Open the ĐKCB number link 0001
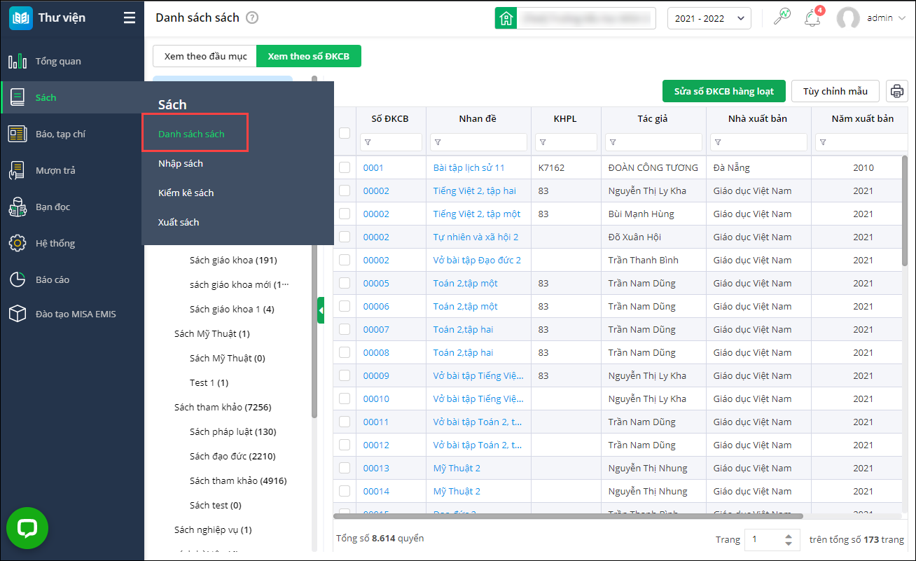 coord(373,167)
